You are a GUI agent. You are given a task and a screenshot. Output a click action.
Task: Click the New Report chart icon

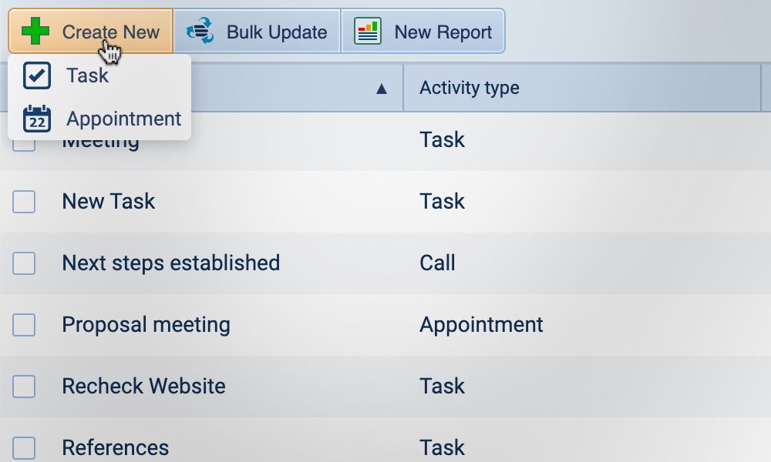tap(368, 32)
